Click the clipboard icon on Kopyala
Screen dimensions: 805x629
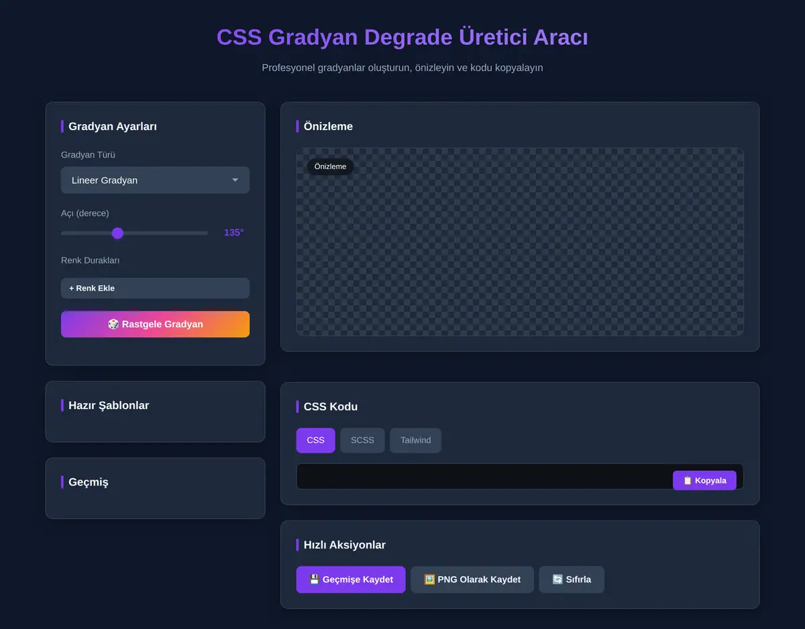point(688,480)
